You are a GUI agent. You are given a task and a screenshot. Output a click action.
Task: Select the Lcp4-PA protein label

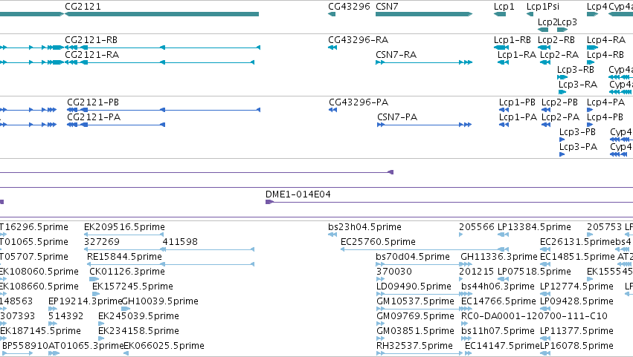tap(606, 102)
